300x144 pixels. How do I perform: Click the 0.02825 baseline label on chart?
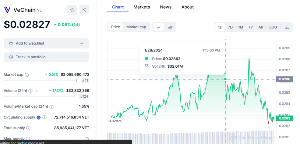(115, 121)
